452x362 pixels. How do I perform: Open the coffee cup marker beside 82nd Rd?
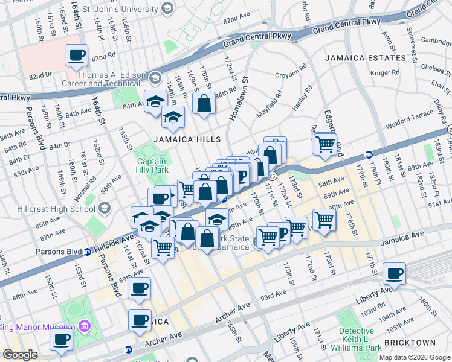[x=76, y=56]
